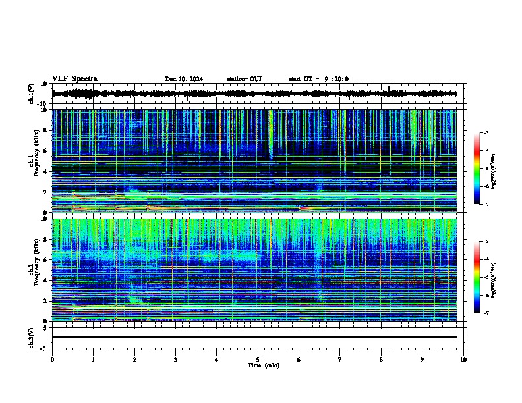
Task: Click the "ch.3(V)" axis label
Action: [32, 338]
